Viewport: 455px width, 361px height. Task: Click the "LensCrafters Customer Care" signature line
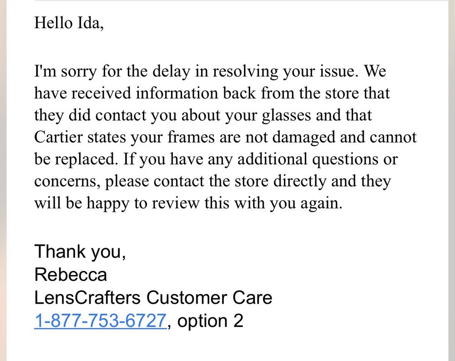pos(153,298)
